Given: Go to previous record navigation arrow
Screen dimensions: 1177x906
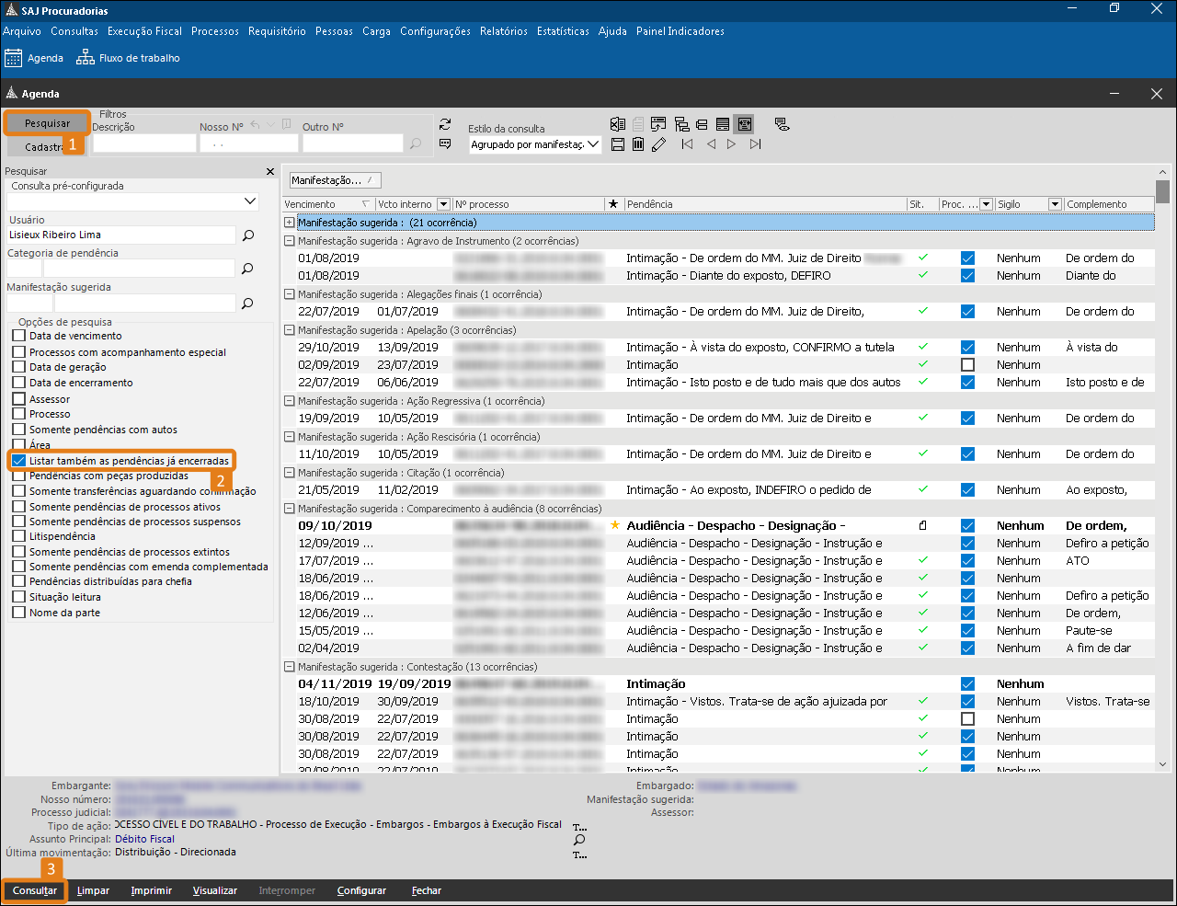Looking at the screenshot, I should click(711, 144).
